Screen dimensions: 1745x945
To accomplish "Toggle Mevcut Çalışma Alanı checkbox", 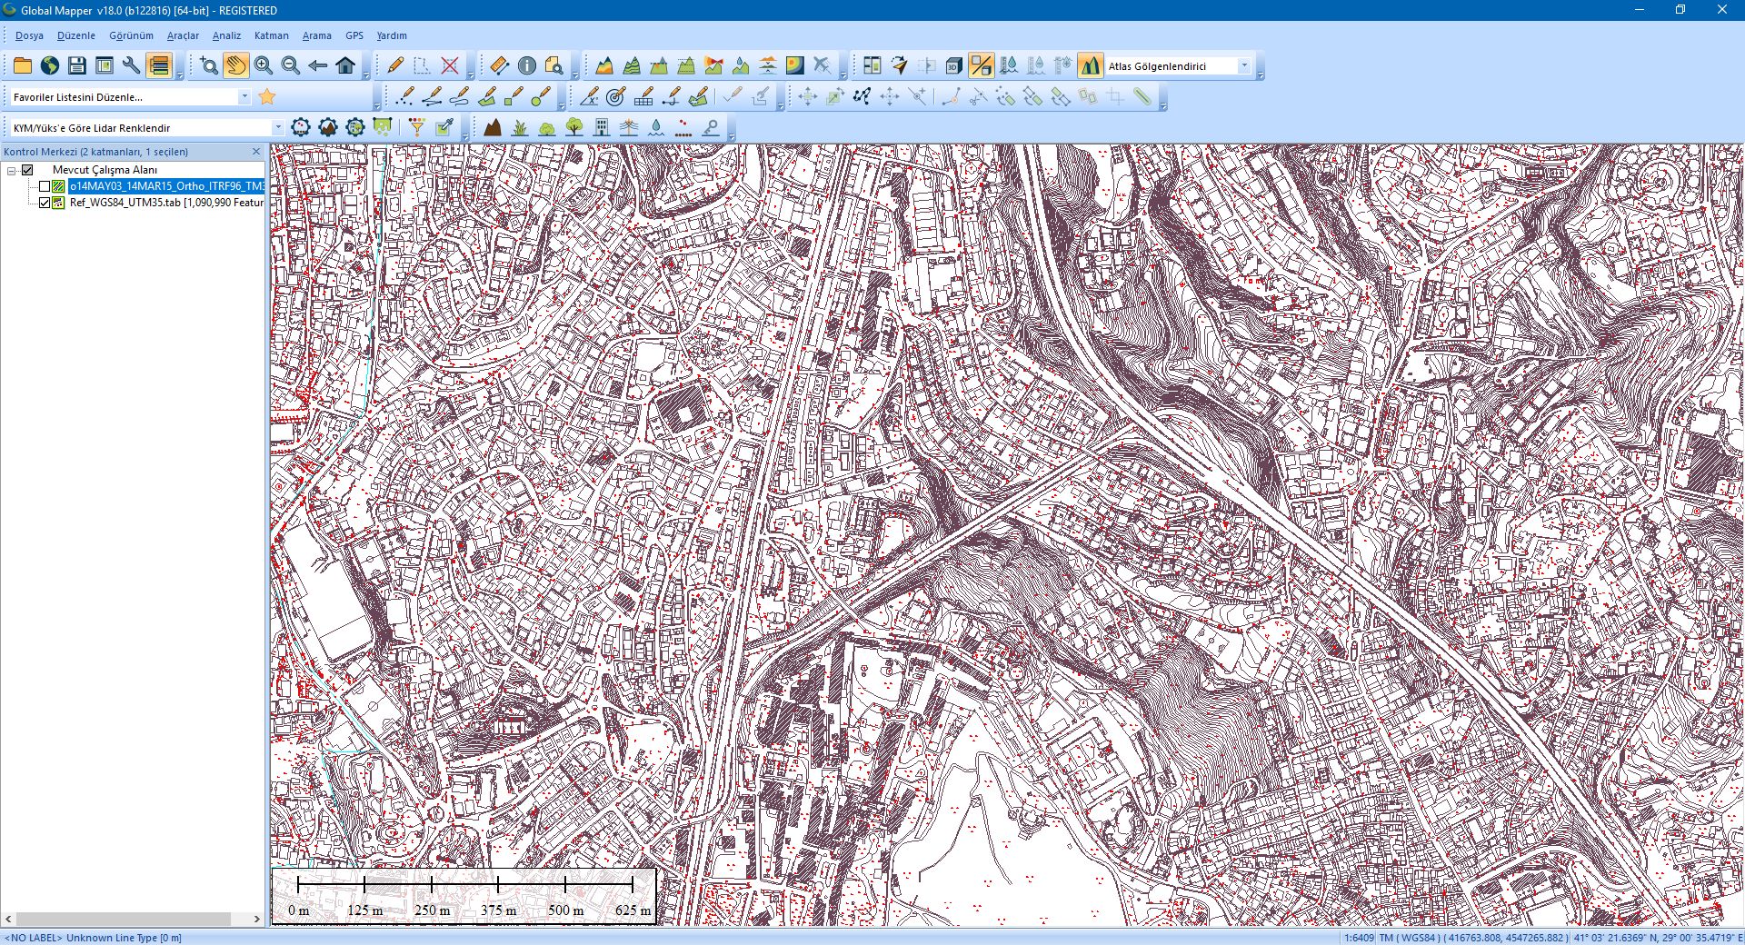I will 27,170.
